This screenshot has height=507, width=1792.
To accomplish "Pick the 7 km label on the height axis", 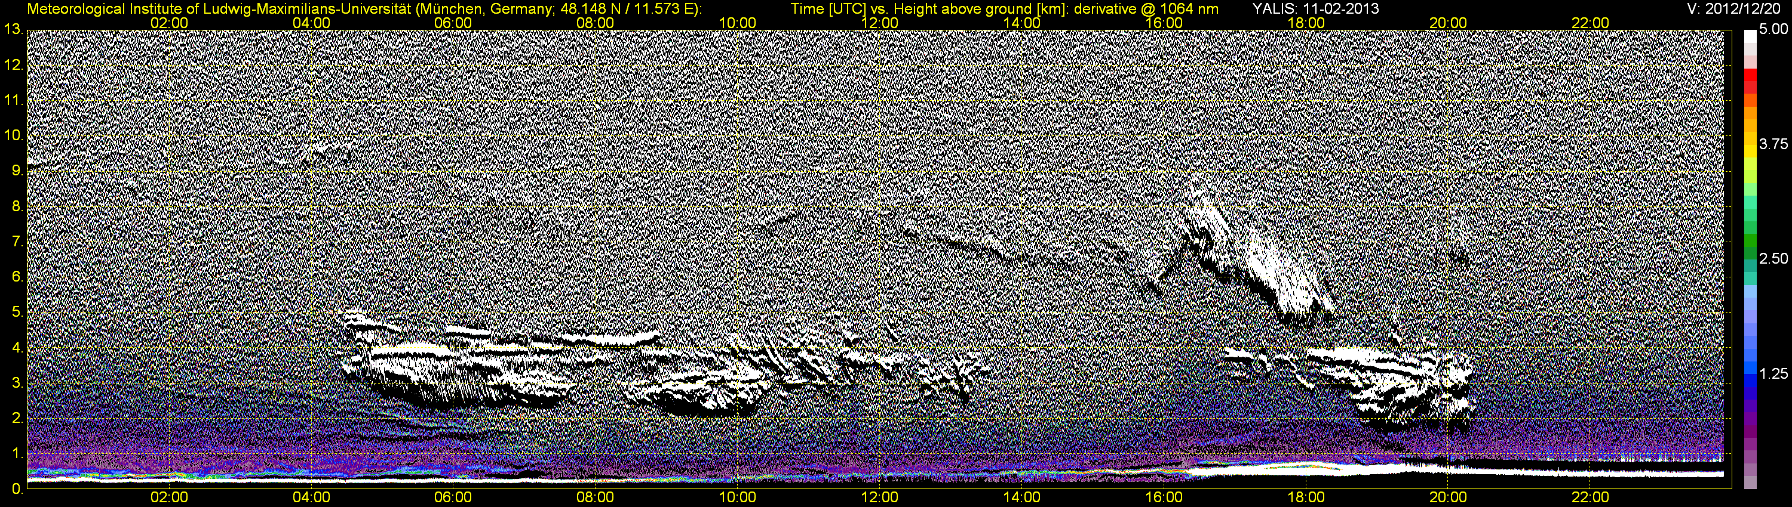I will (x=17, y=242).
